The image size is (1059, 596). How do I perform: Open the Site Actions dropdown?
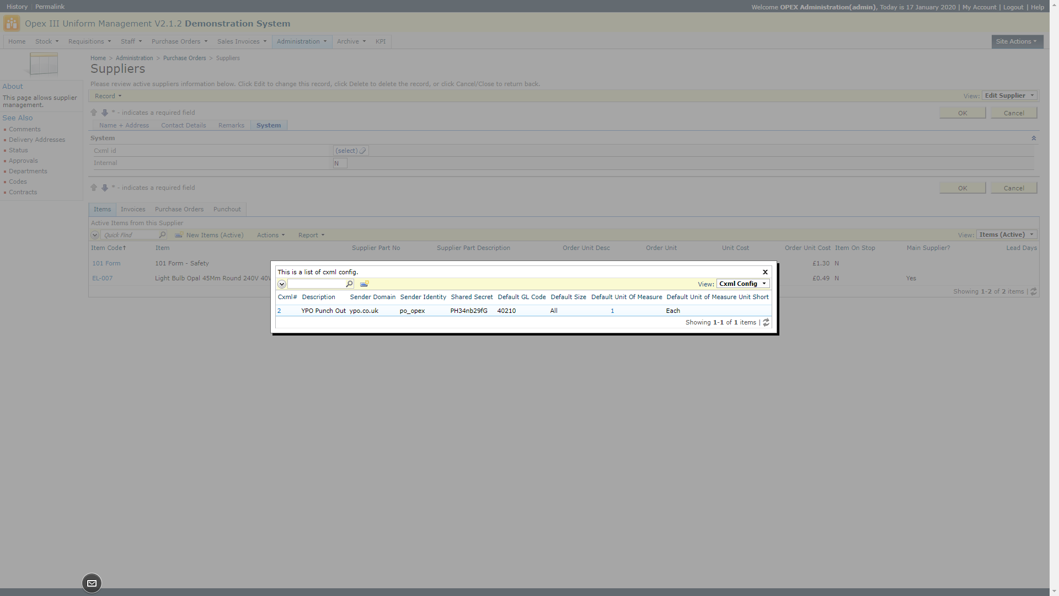[x=1017, y=41]
